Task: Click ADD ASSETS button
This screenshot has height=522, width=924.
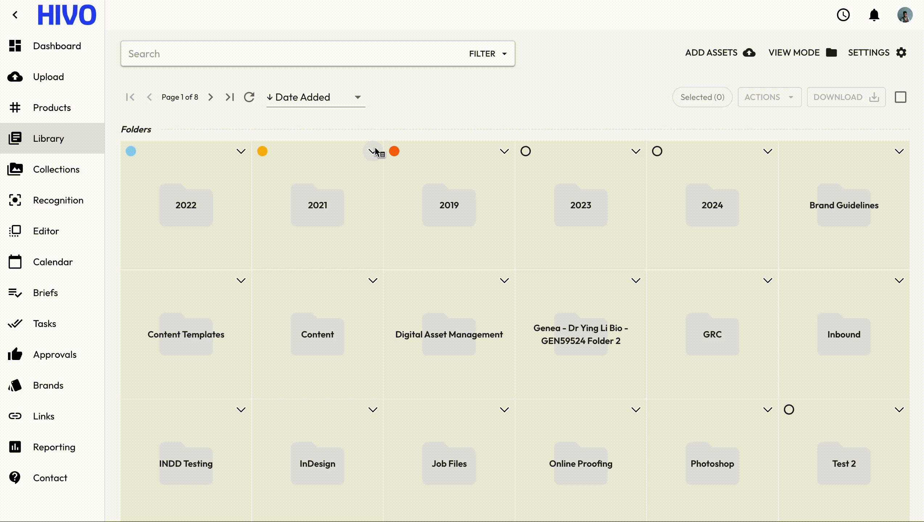Action: pos(720,53)
